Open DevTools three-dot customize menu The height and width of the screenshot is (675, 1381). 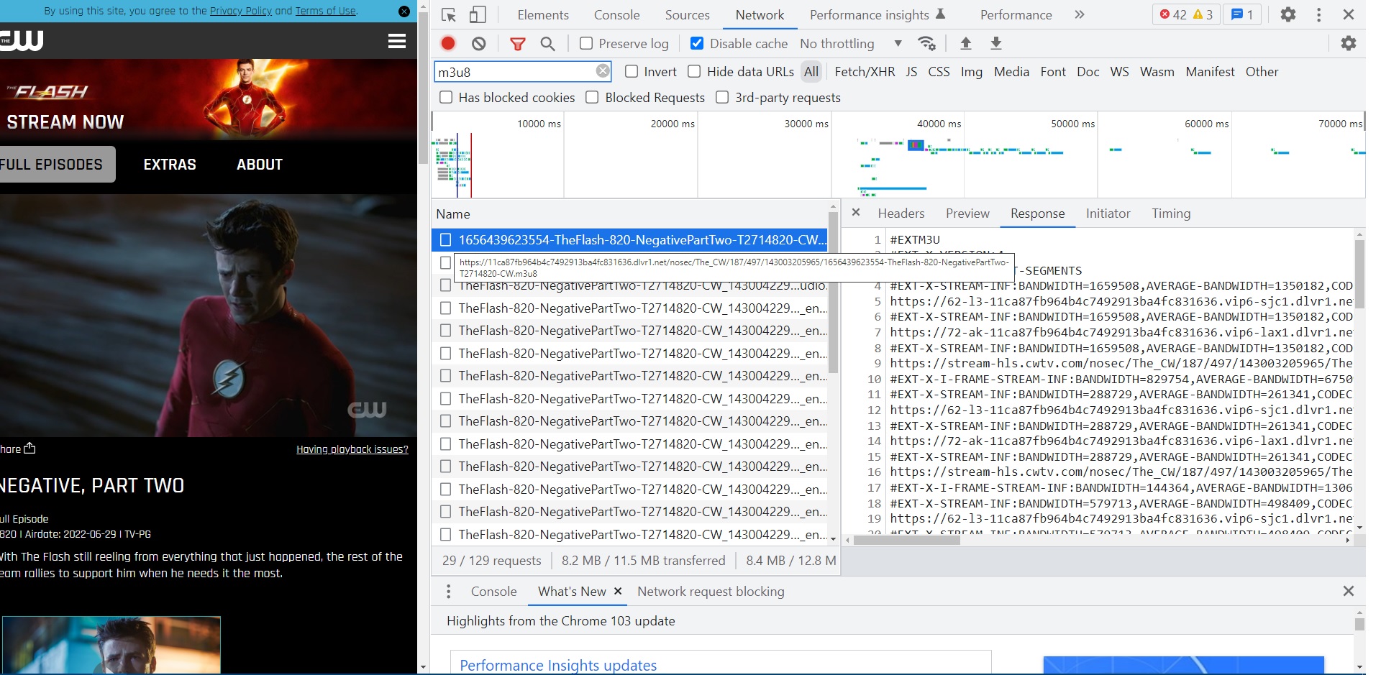coord(1318,14)
